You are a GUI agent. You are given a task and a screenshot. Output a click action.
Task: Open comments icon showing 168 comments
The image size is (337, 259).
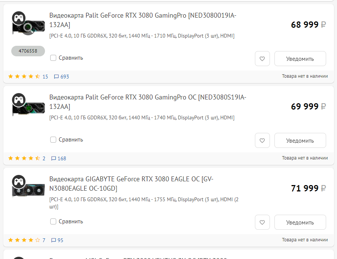point(58,158)
